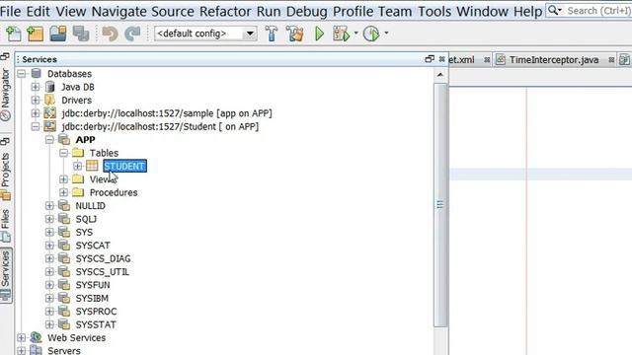Click the Servers node icon
The image size is (632, 355).
click(36, 350)
